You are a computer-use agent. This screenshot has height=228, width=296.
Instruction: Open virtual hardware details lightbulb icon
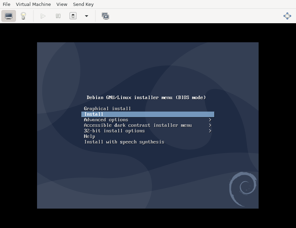coord(23,16)
